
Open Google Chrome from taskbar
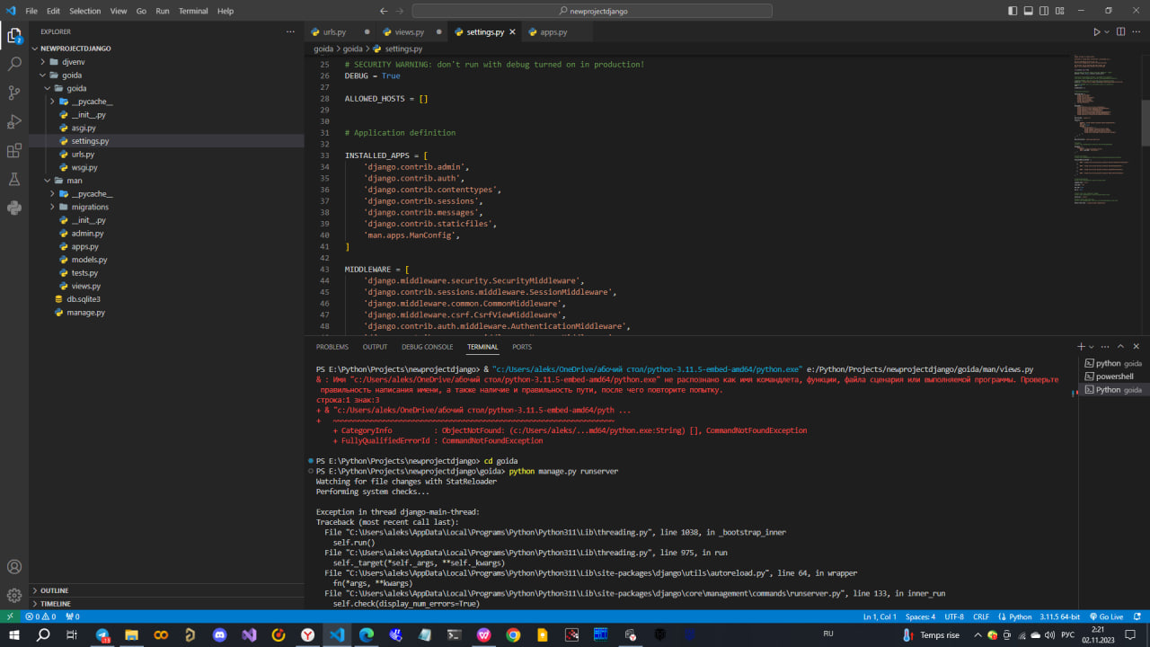513,634
